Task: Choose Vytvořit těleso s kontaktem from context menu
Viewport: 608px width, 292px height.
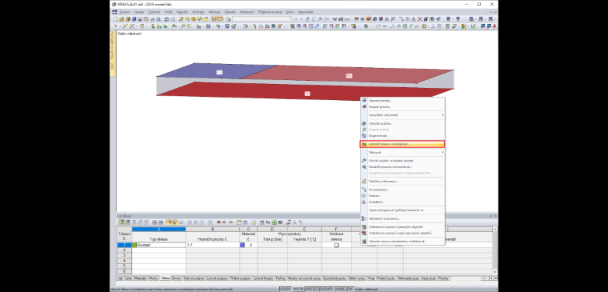Action: pos(402,144)
